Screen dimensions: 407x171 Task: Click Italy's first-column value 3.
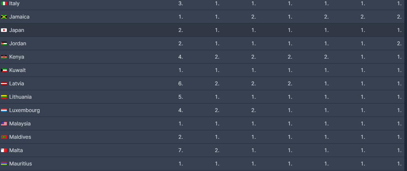[181, 3]
